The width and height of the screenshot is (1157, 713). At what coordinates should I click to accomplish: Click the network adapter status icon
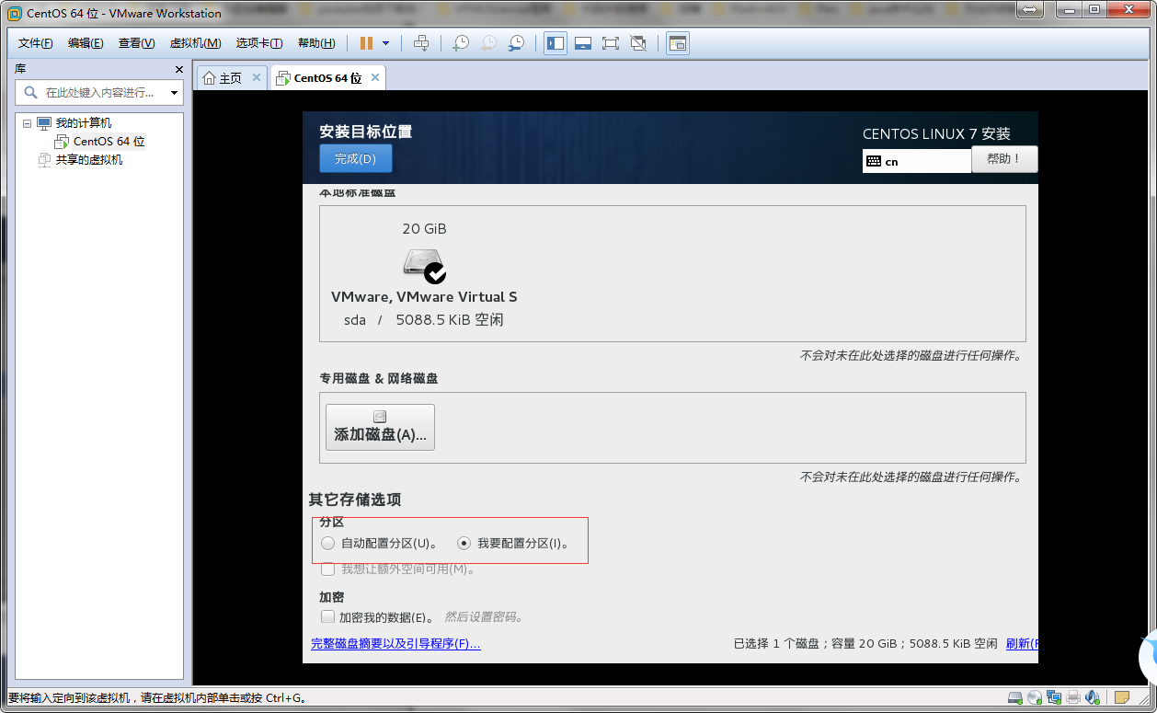1054,697
